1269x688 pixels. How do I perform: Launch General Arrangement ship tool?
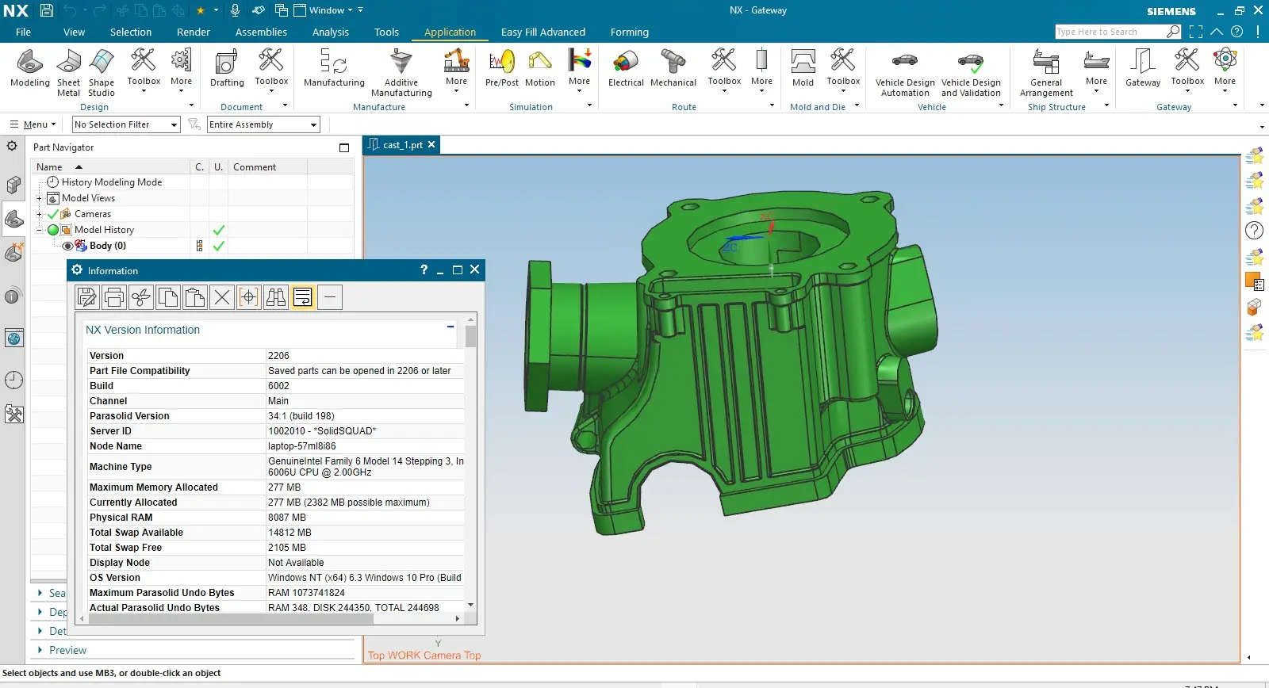pos(1046,73)
